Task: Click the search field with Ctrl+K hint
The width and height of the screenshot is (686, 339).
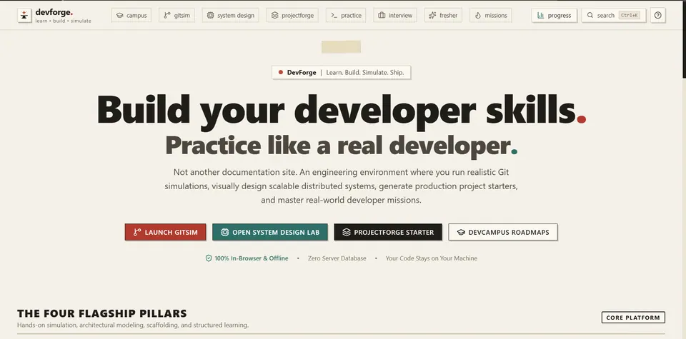Action: coord(613,15)
